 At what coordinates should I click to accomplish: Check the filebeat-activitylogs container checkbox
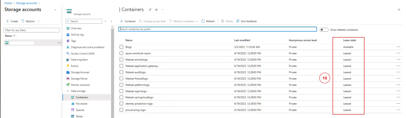pos(121,59)
